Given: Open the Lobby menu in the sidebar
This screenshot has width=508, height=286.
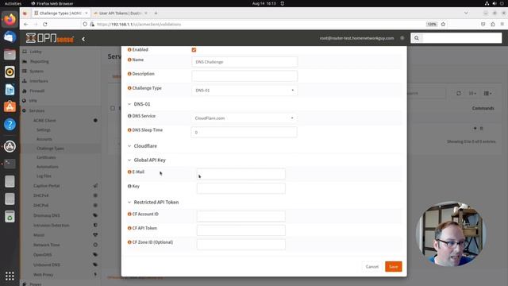Looking at the screenshot, I should pyautogui.click(x=36, y=52).
